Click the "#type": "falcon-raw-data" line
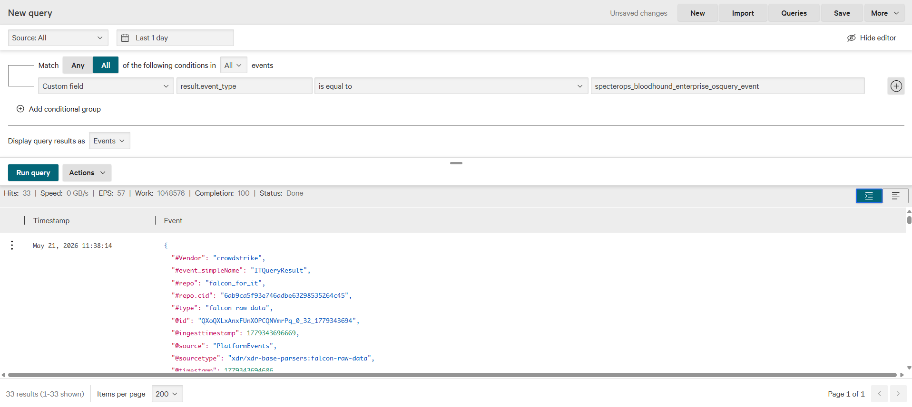Viewport: 912px width, 407px height. point(222,308)
